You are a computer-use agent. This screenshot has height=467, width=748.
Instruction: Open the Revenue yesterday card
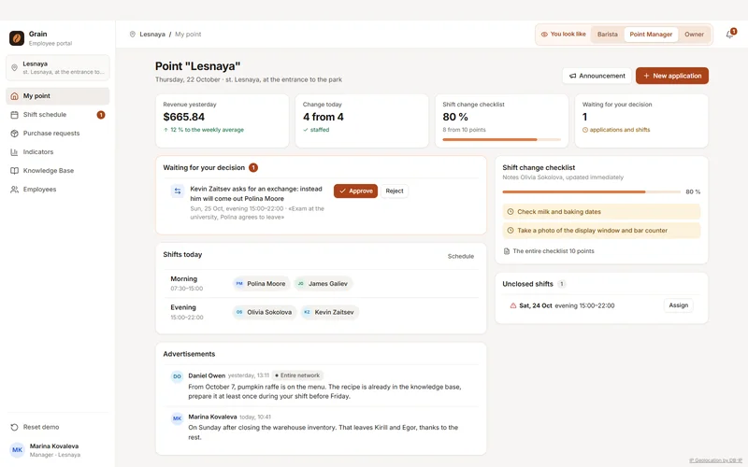[223, 121]
